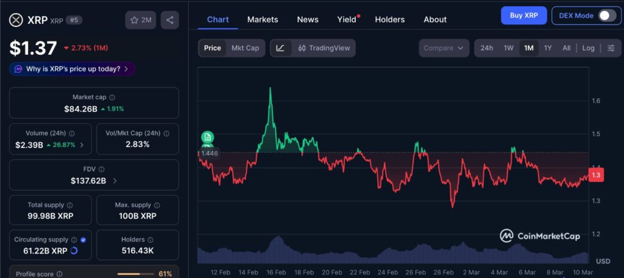Click the $84.26B market cap value
624x278 pixels.
(81, 109)
